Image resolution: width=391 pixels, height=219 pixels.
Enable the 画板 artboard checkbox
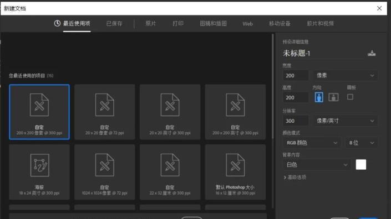pos(350,97)
